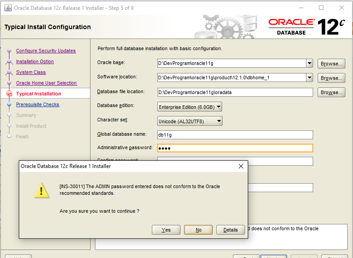Click the Global database name field
353x258 pixels.
tap(235, 135)
